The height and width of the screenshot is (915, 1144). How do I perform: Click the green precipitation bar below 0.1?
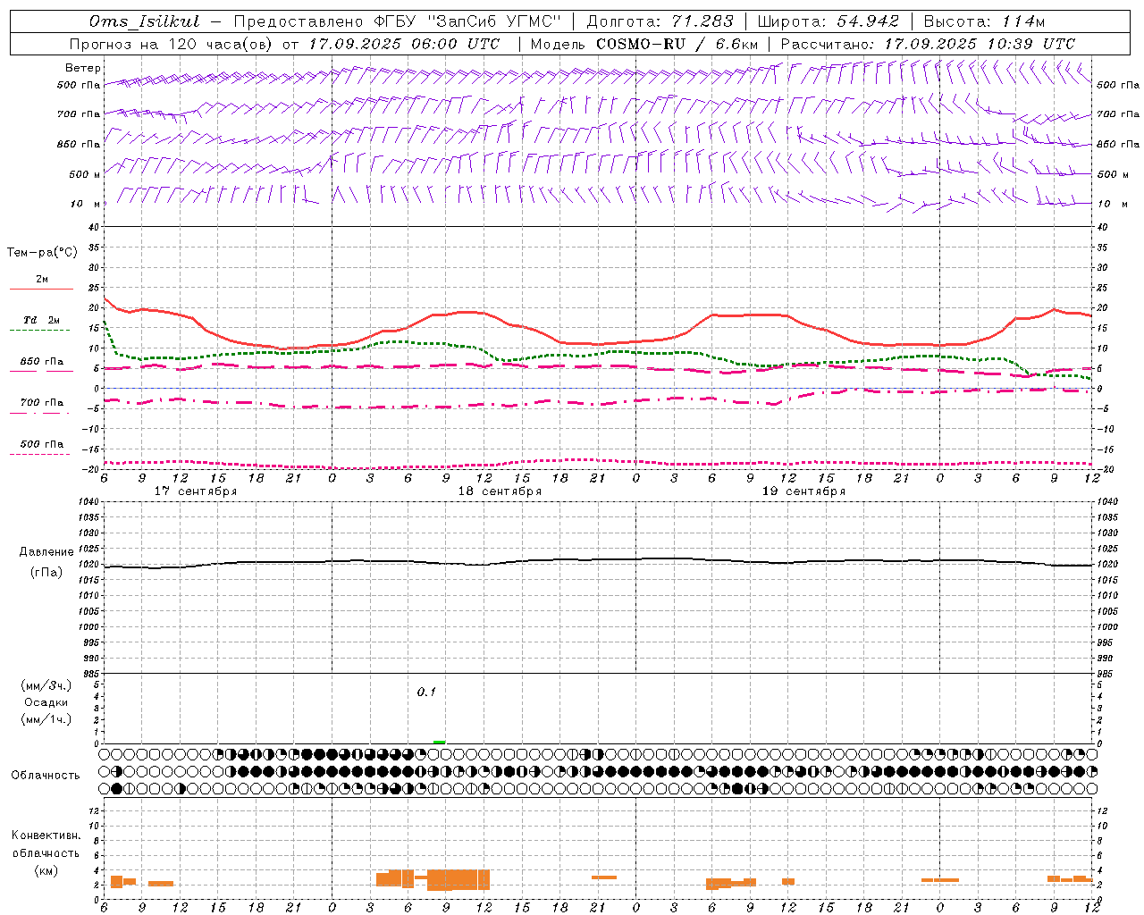tap(439, 742)
